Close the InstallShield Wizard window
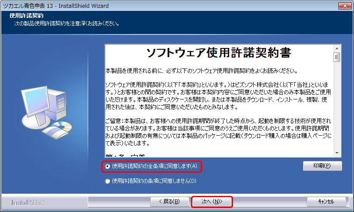 (344, 6)
